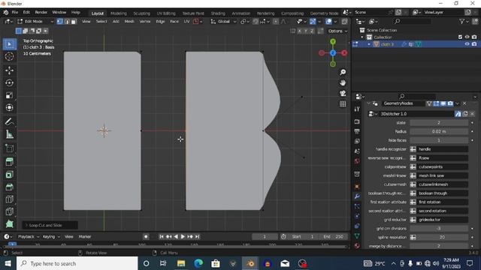Click the Zoom viewport icon

[x=343, y=72]
